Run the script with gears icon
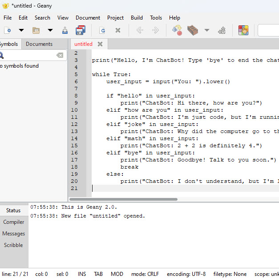 pos(222,30)
